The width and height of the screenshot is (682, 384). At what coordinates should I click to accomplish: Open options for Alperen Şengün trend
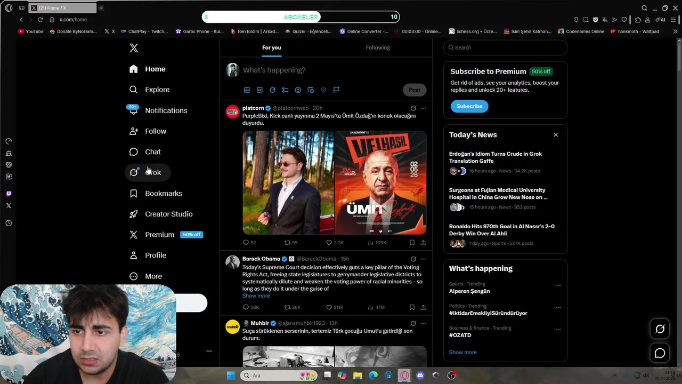(558, 285)
